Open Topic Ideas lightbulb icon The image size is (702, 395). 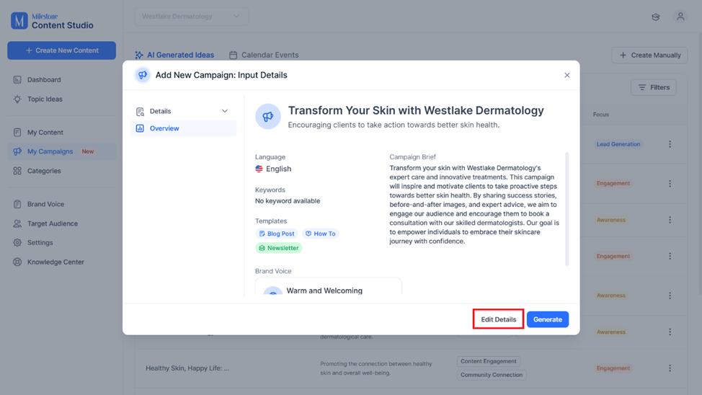17,99
